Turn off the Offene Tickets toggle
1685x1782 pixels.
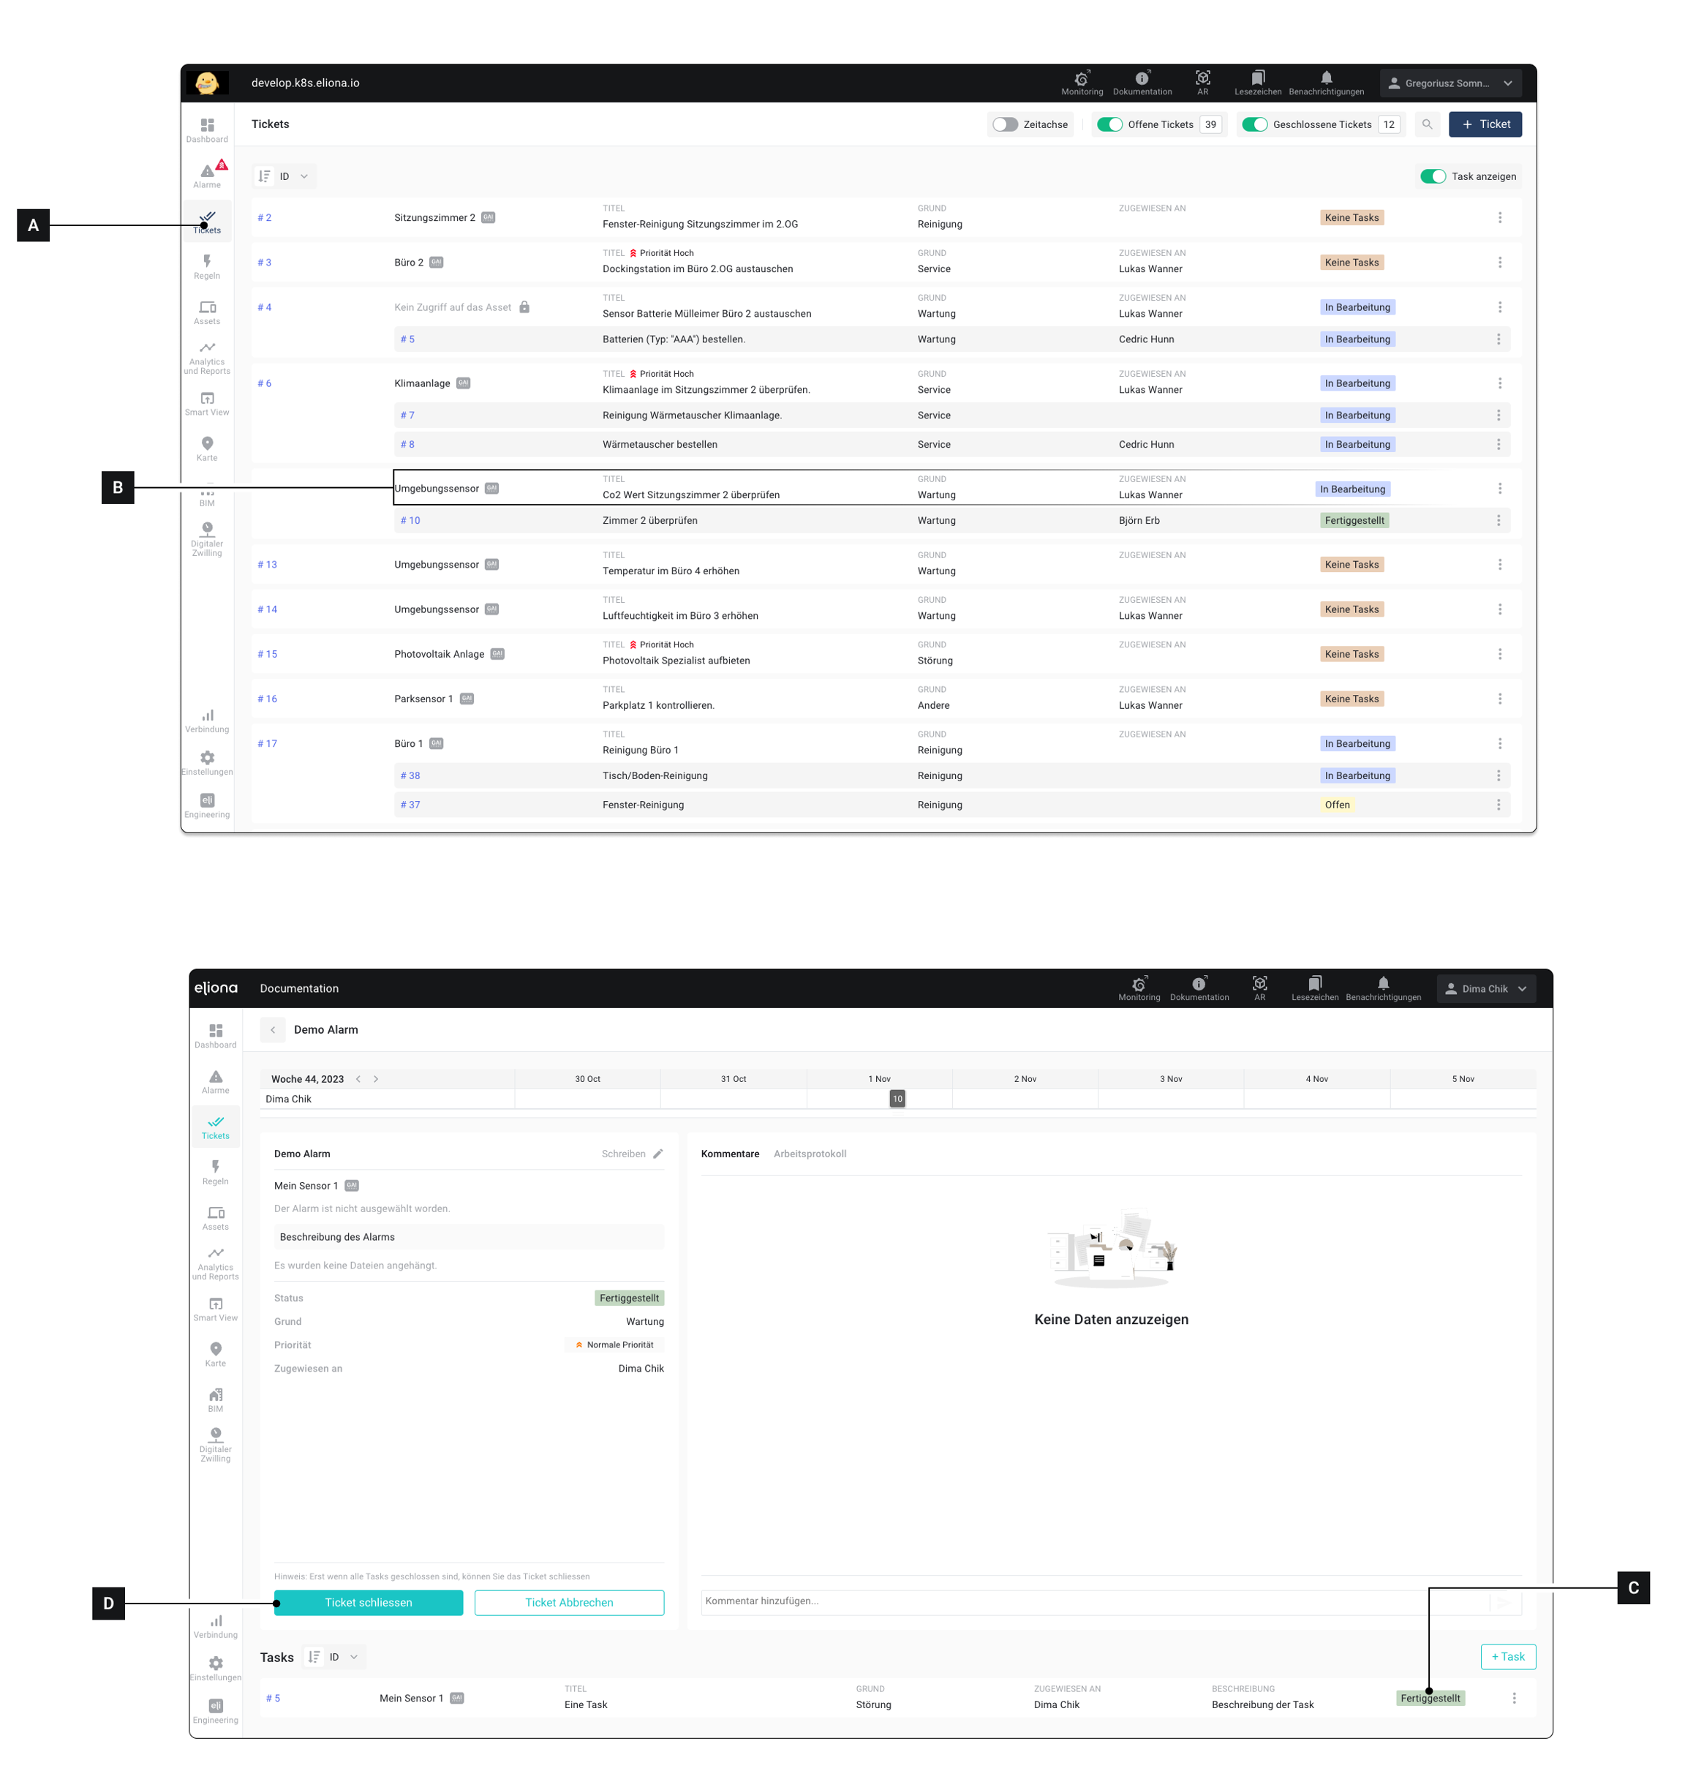click(1109, 125)
